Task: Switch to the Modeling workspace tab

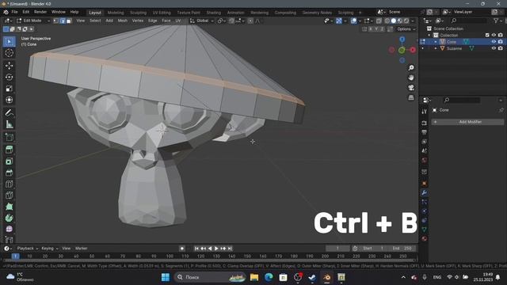Action: point(116,13)
